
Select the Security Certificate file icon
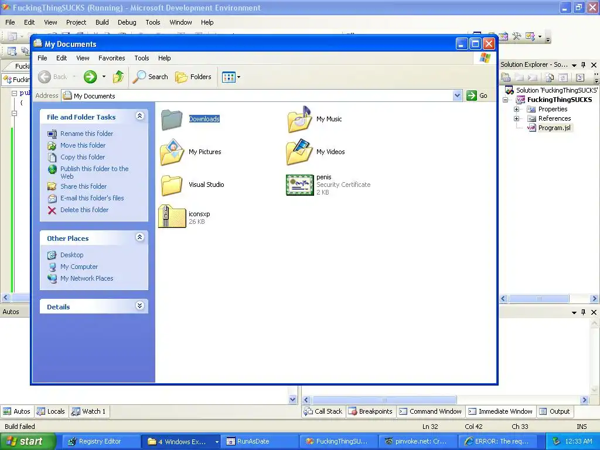pyautogui.click(x=299, y=185)
